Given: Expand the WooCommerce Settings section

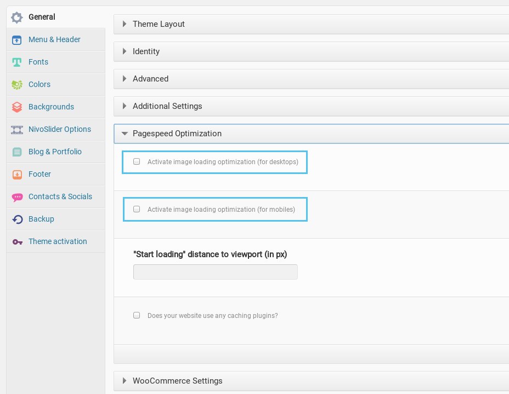Looking at the screenshot, I should (x=177, y=381).
